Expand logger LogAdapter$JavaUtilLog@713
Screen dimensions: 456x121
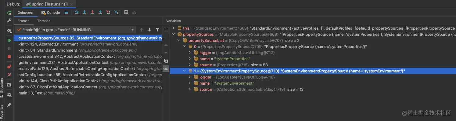[x=190, y=53]
